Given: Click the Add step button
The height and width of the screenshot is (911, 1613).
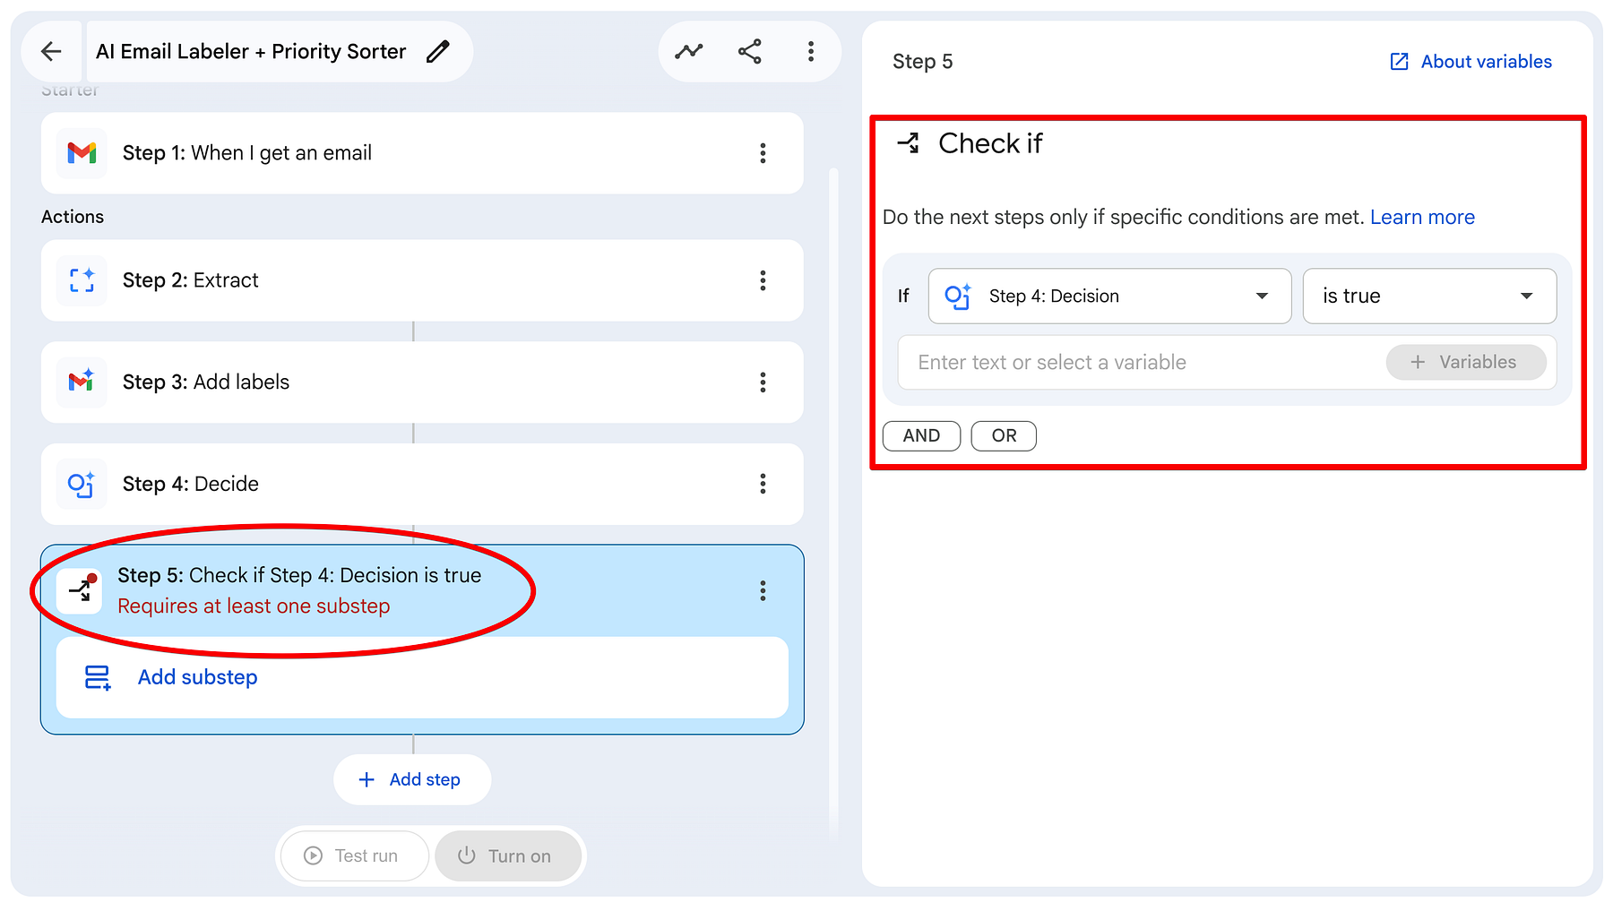Looking at the screenshot, I should pyautogui.click(x=412, y=779).
